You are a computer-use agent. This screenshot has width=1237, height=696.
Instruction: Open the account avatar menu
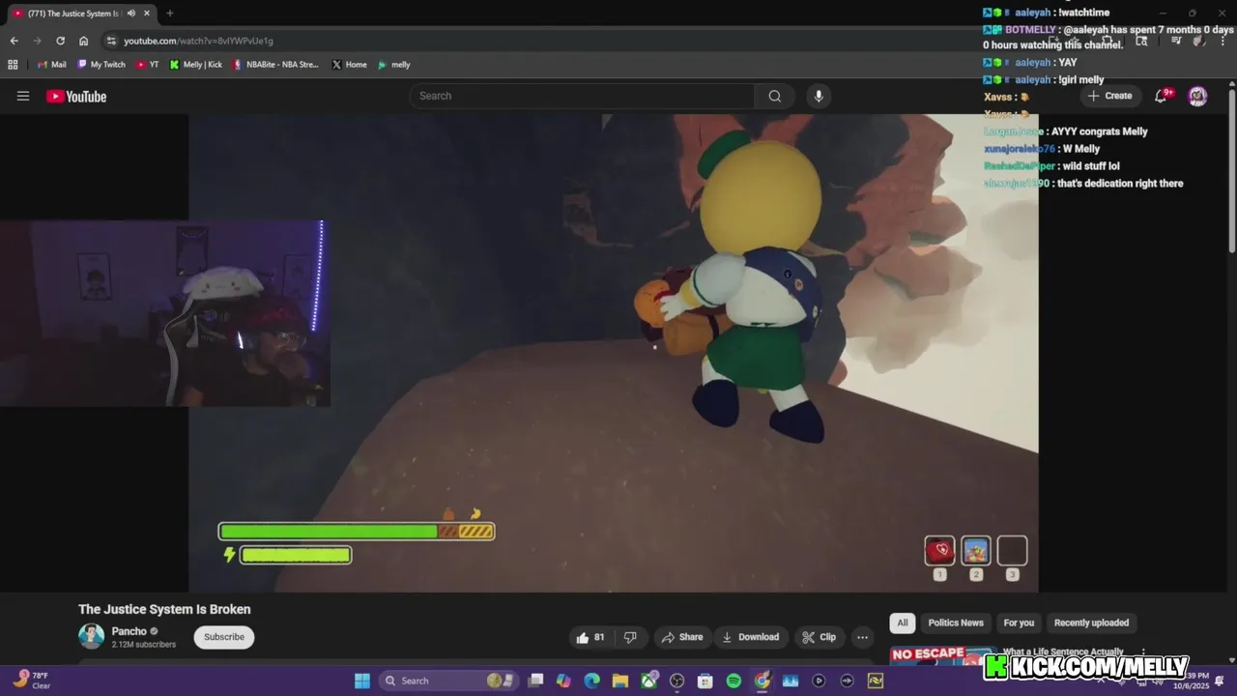[1197, 96]
